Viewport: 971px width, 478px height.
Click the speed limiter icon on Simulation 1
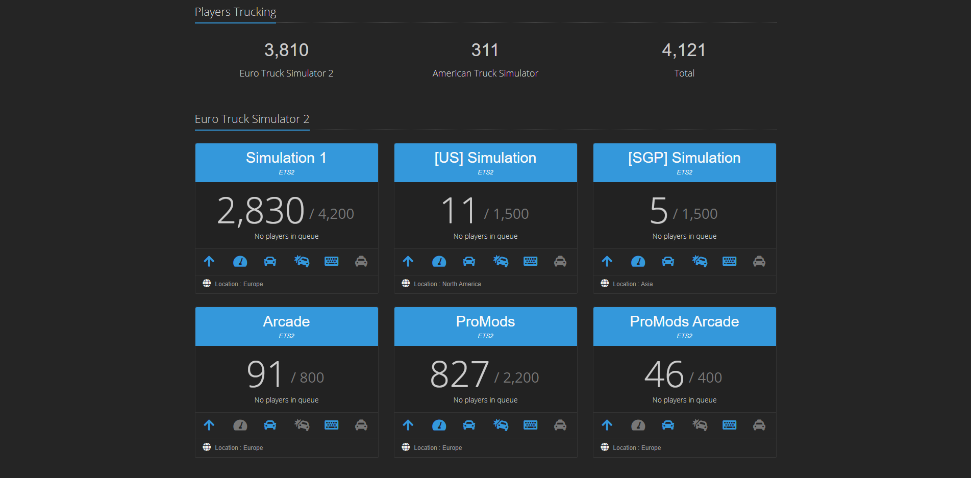pos(240,261)
